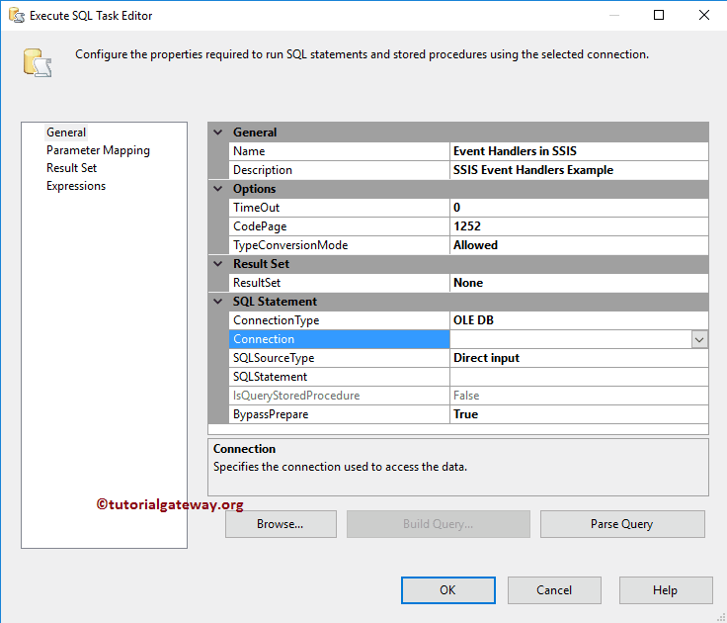727x623 pixels.
Task: Maximize the Execute SQL Task Editor window
Action: pos(659,15)
